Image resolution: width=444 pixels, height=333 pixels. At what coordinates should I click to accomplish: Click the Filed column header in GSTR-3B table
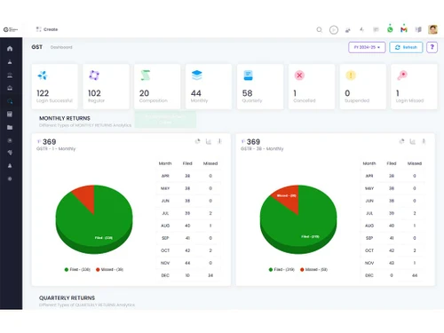pos(392,163)
